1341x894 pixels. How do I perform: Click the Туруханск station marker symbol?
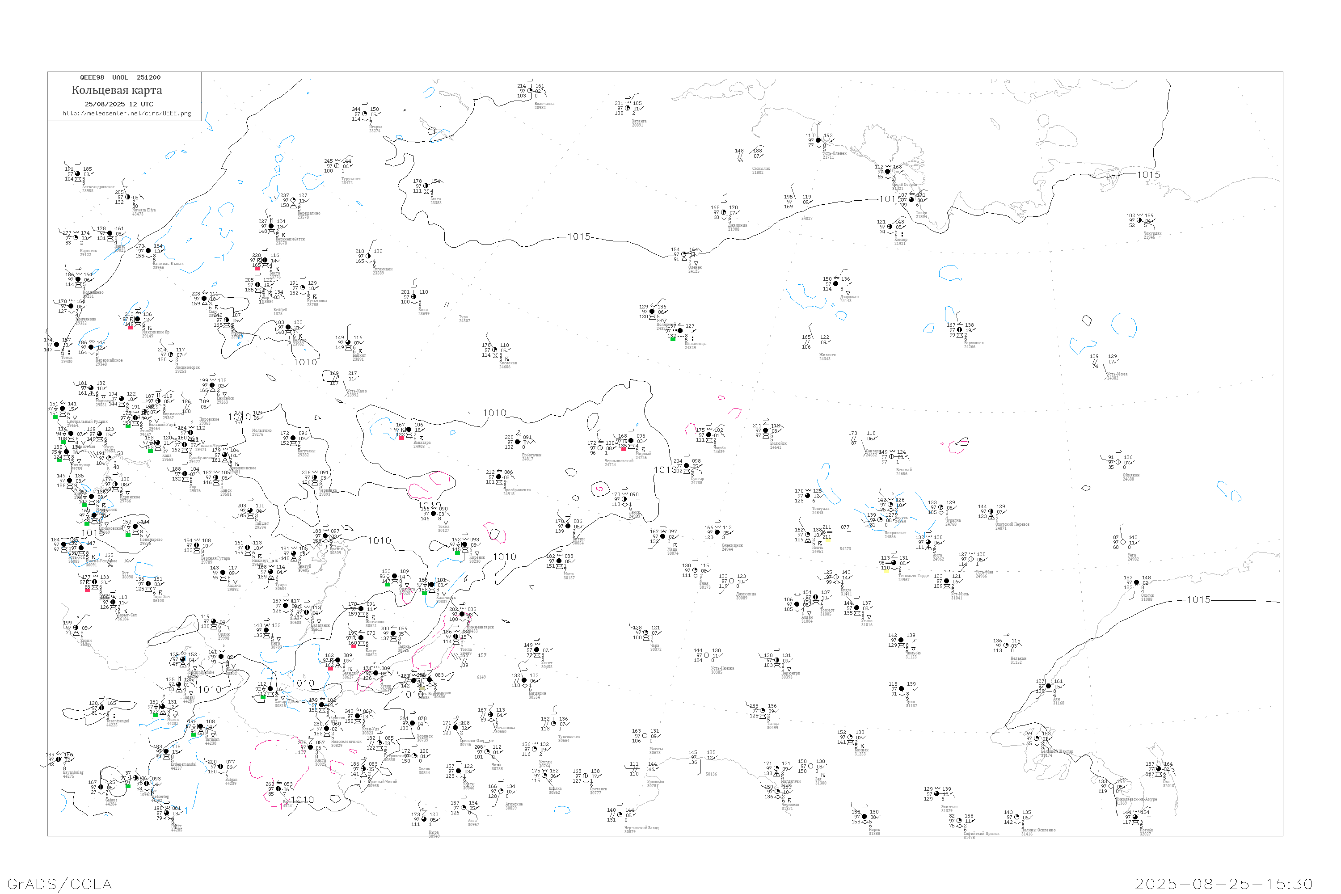click(337, 166)
